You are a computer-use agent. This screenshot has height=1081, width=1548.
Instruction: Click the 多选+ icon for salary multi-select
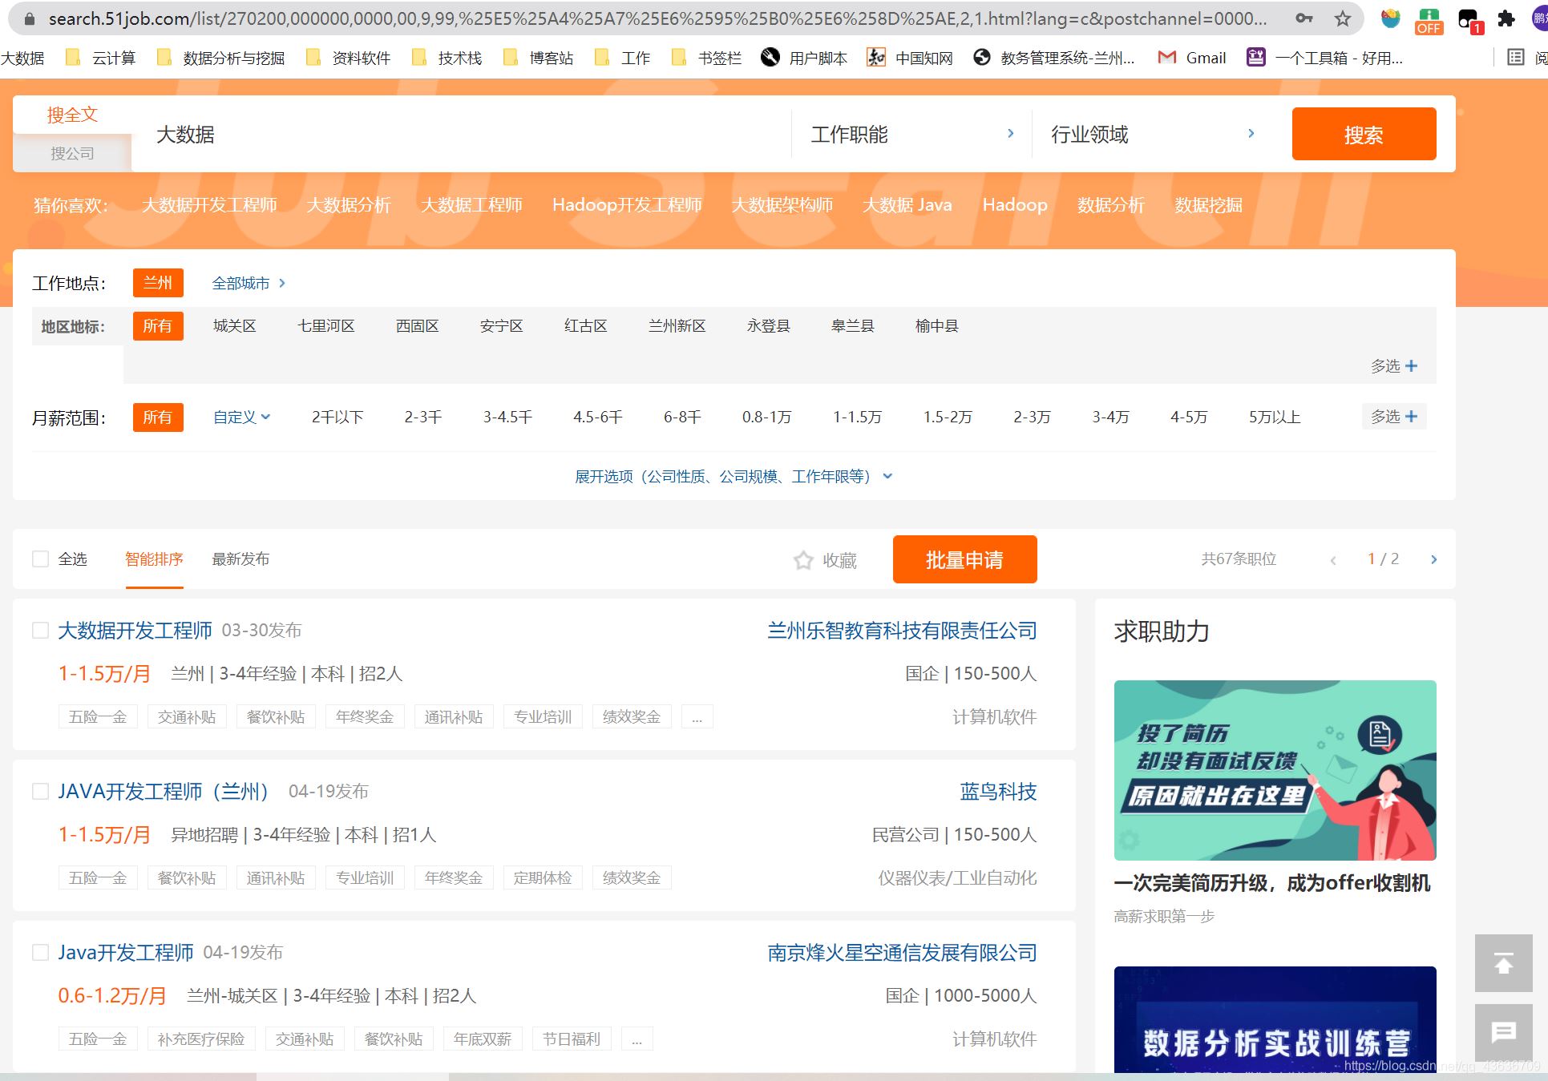coord(1393,416)
